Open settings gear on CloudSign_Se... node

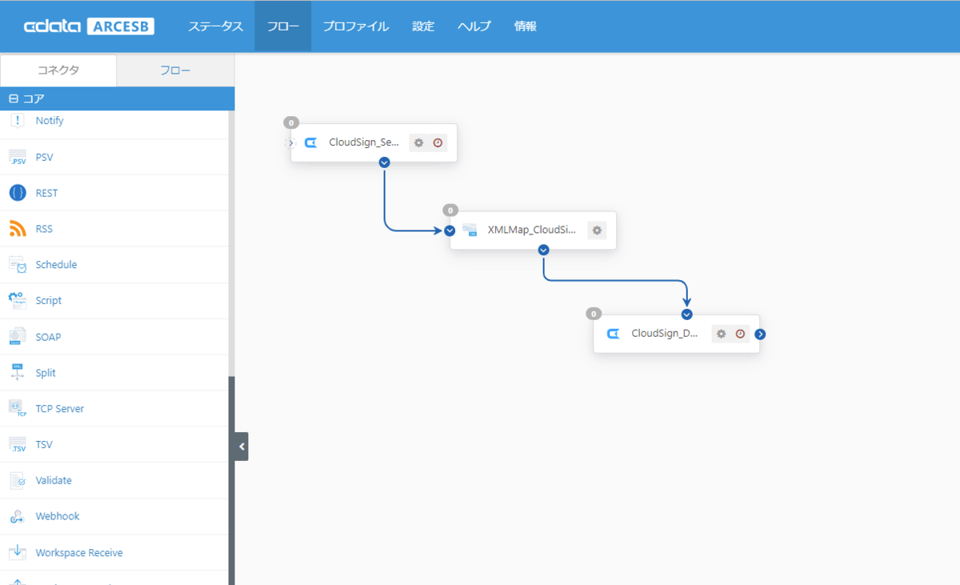(x=418, y=143)
